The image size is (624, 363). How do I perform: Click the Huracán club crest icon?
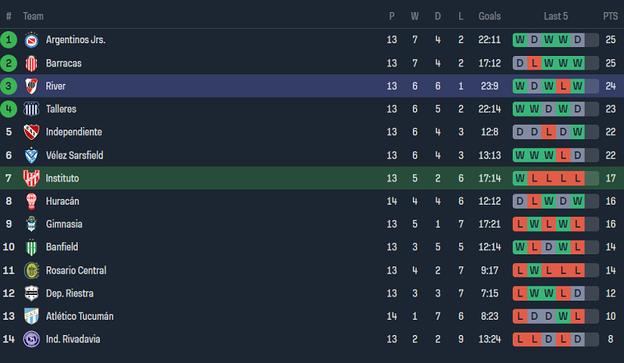point(31,201)
